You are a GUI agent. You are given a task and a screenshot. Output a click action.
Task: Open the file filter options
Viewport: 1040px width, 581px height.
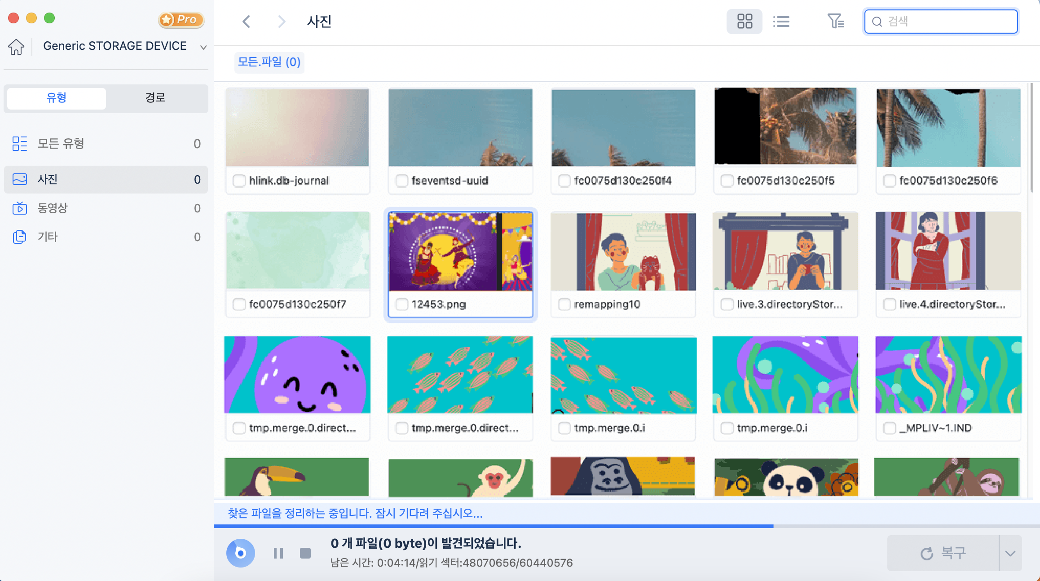click(835, 21)
